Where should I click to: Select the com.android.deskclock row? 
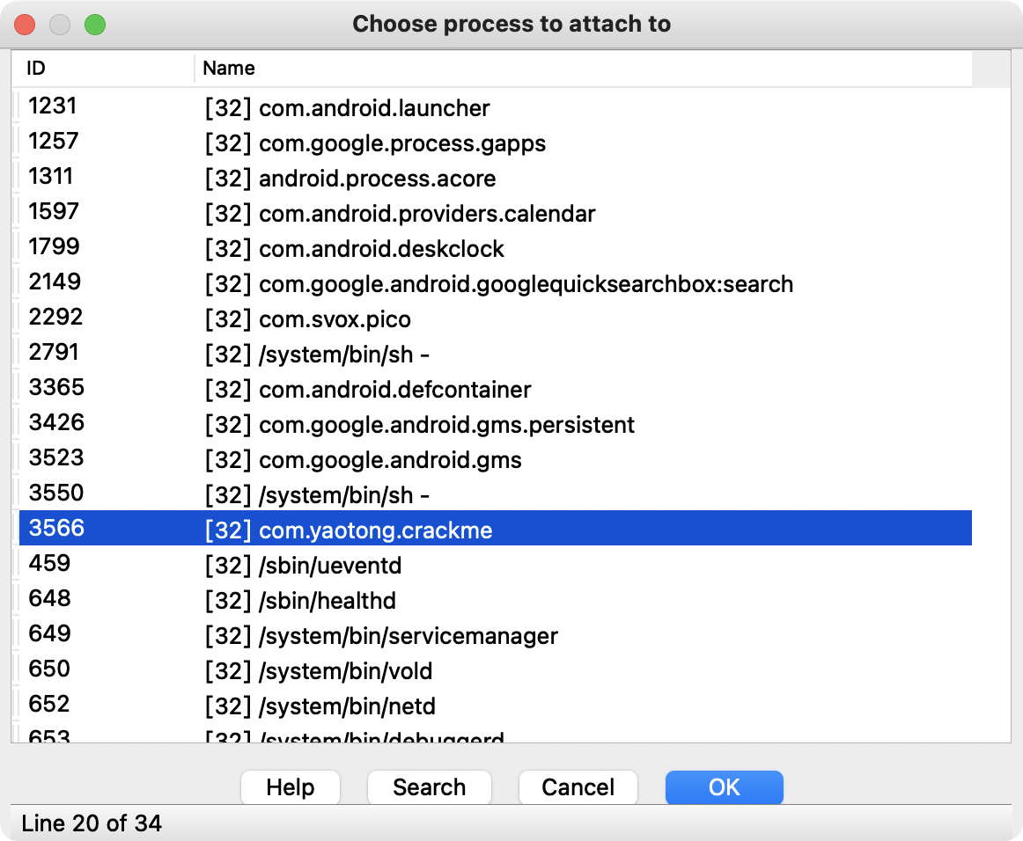(x=381, y=249)
